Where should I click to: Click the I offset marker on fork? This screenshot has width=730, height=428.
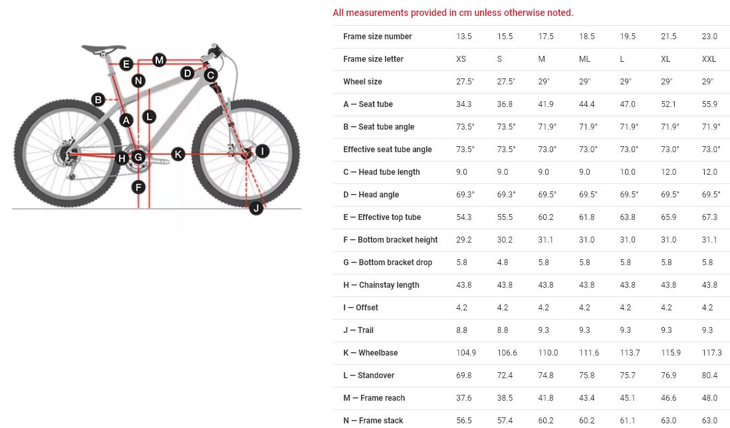pos(263,152)
